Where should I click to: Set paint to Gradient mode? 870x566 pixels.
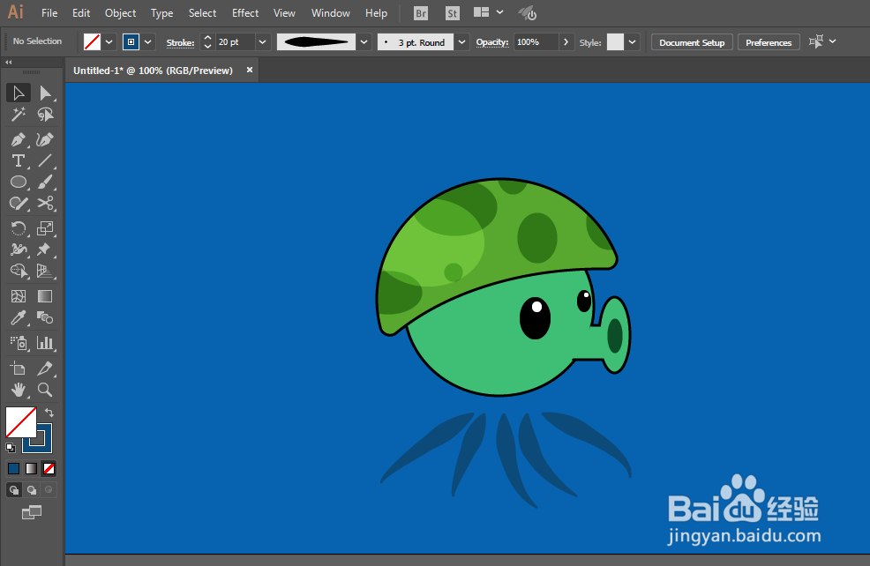31,469
